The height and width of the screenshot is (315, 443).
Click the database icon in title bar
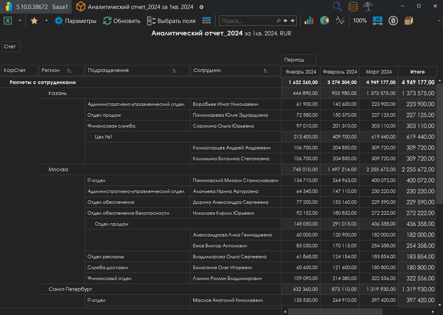(x=353, y=7)
